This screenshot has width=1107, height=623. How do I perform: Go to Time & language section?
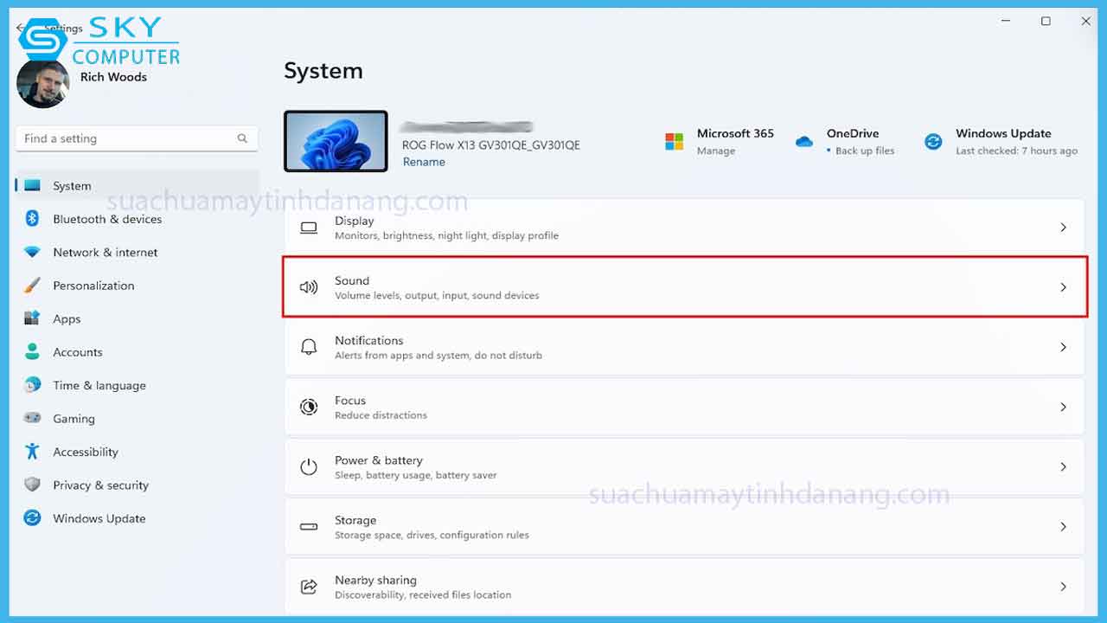click(99, 386)
